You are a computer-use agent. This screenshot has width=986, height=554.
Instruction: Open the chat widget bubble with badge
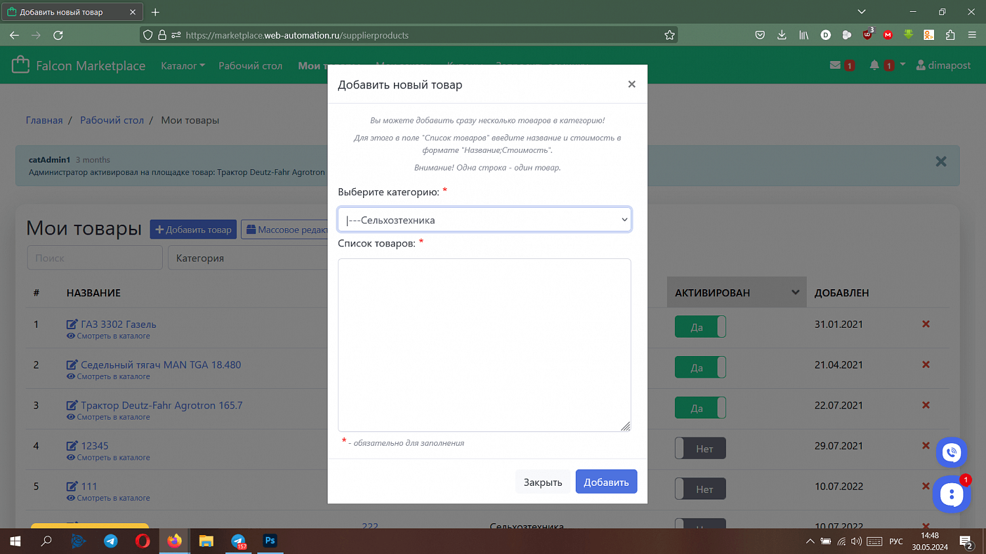click(x=951, y=494)
